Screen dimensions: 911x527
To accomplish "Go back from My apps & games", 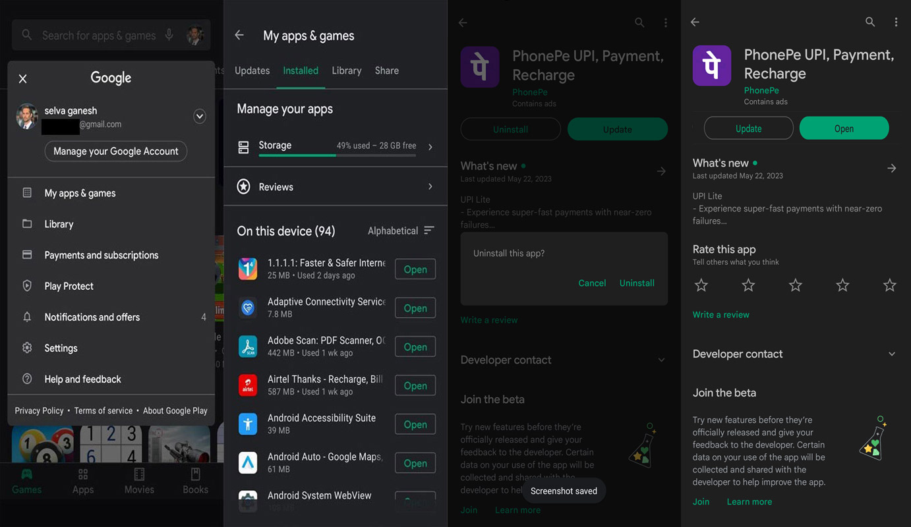I will point(239,36).
